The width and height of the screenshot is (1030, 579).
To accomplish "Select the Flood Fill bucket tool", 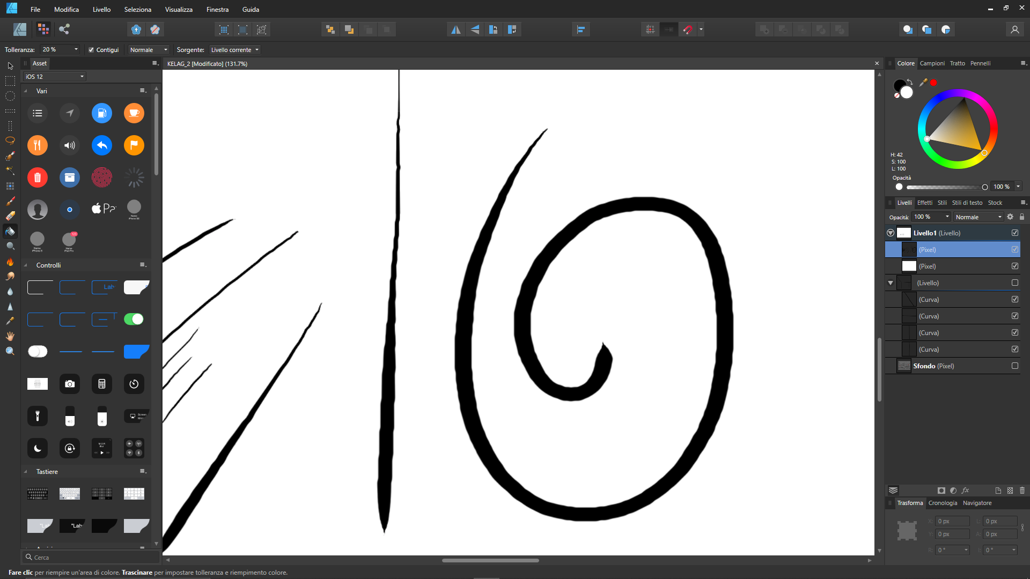I will pos(10,232).
